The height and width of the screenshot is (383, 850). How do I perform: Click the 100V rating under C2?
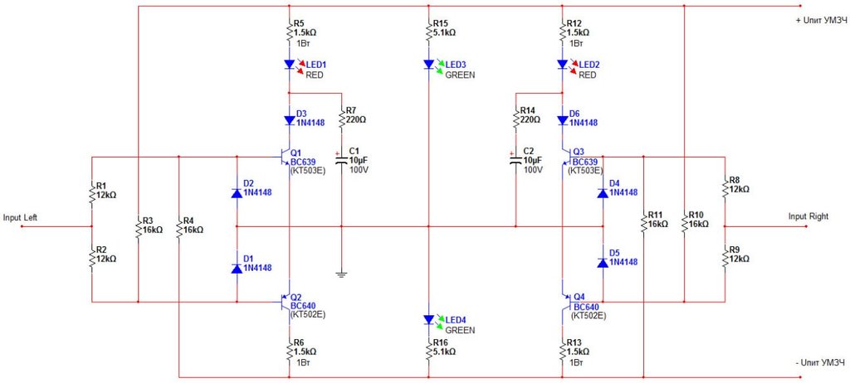click(x=533, y=171)
